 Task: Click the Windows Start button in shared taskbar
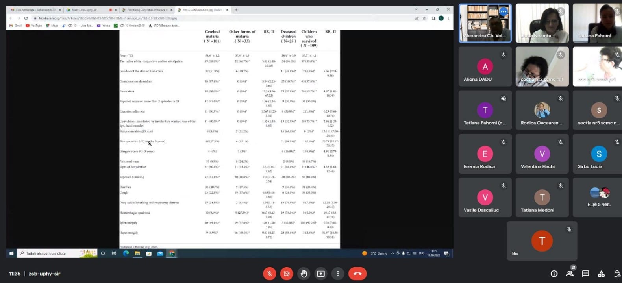tap(11, 253)
